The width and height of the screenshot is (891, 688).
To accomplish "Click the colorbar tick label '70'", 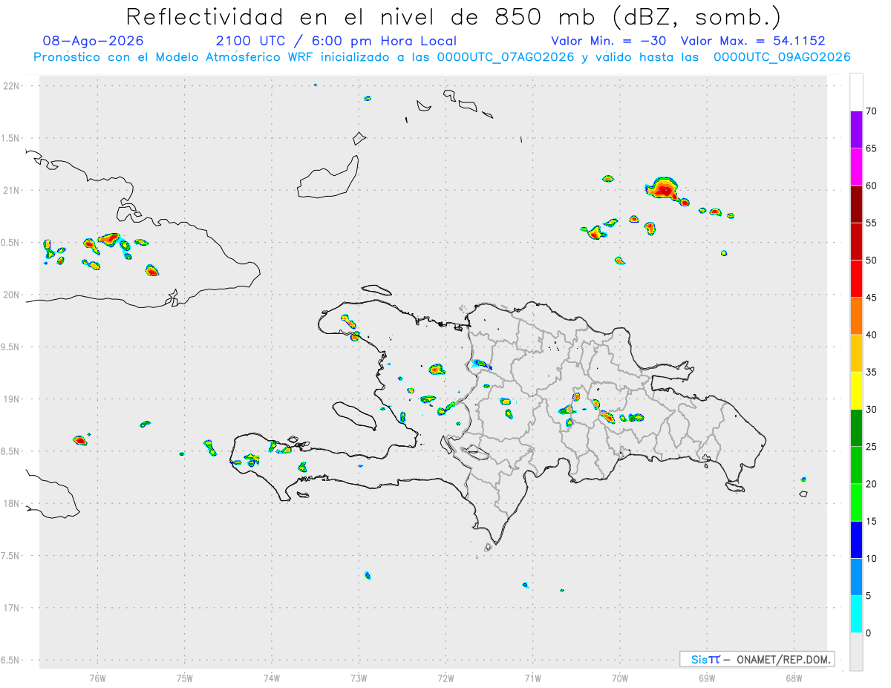I will pyautogui.click(x=872, y=111).
